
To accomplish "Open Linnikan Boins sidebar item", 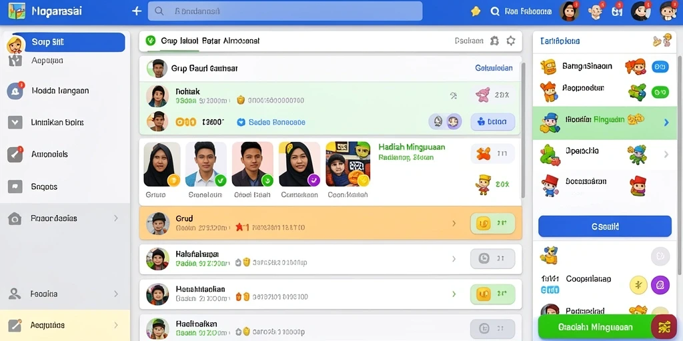I will 57,123.
